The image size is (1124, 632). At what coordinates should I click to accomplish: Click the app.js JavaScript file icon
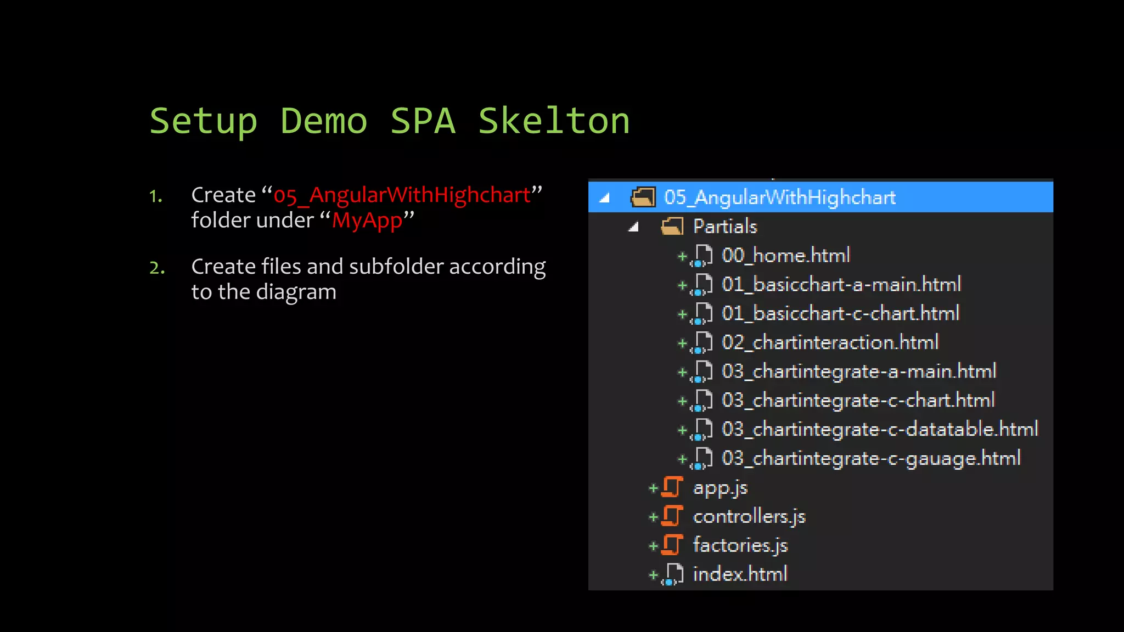click(672, 487)
